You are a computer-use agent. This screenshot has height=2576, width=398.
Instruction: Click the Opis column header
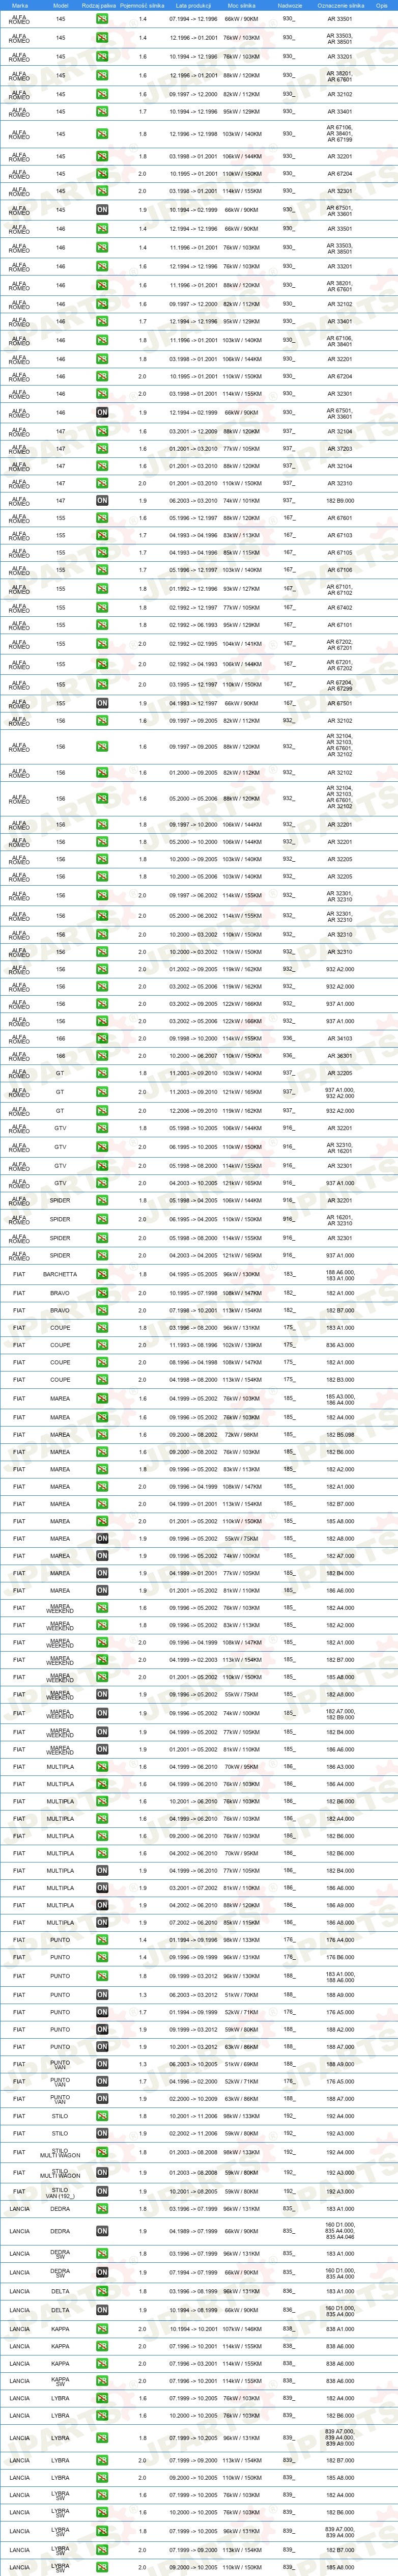[x=382, y=5]
